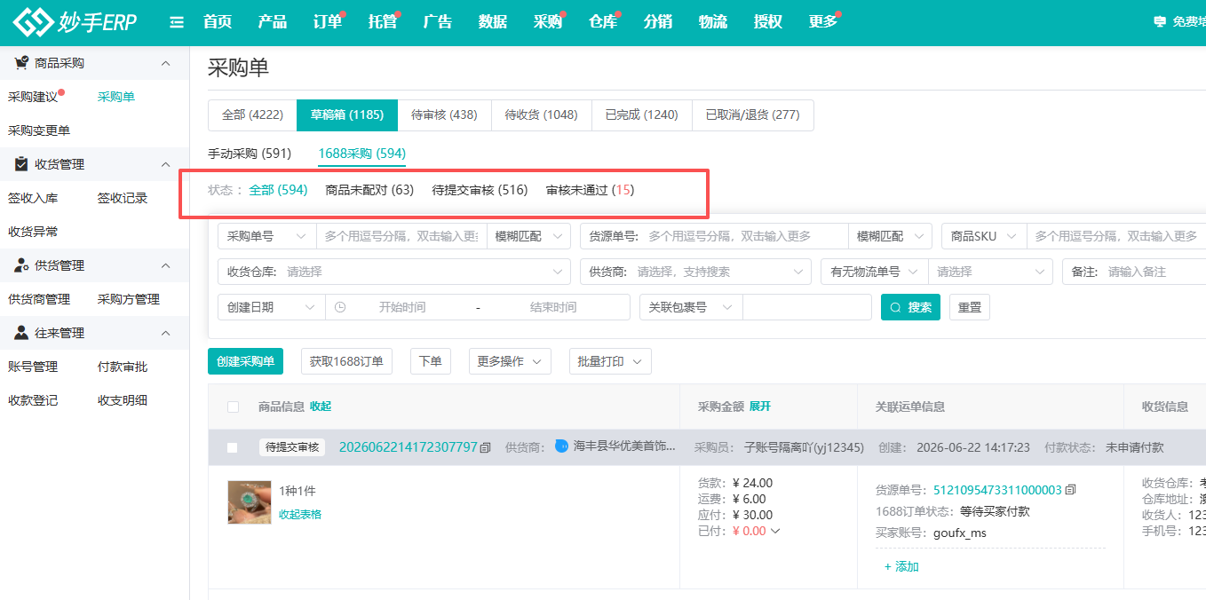Open the 更多操作 dropdown button
1206x600 pixels.
pyautogui.click(x=510, y=361)
